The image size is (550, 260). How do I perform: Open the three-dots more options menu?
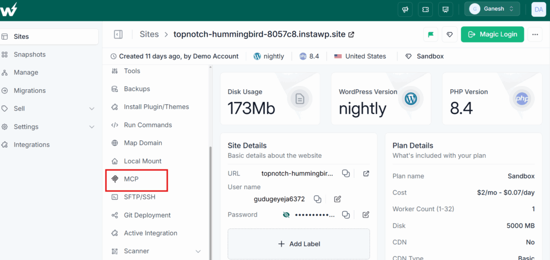(535, 34)
